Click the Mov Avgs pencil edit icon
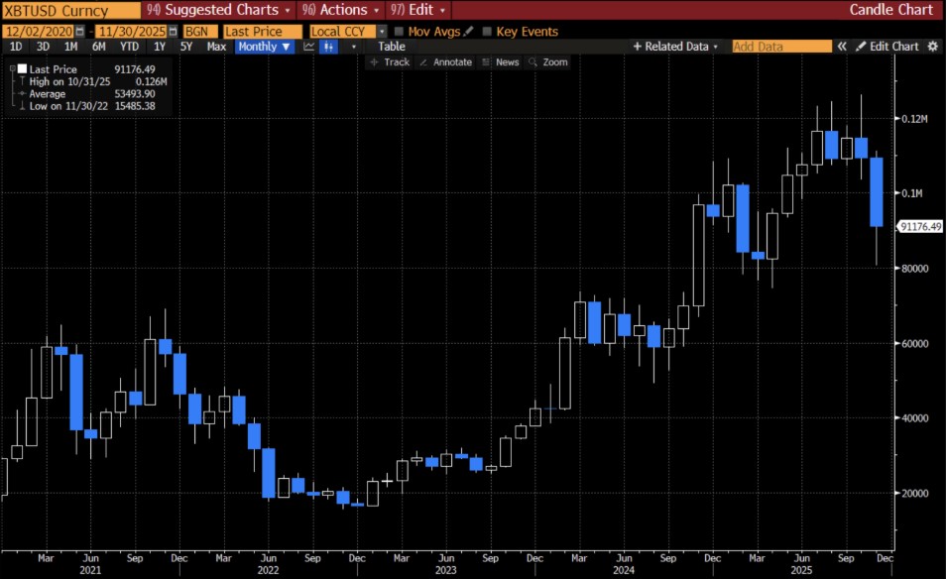The width and height of the screenshot is (947, 579). click(469, 32)
